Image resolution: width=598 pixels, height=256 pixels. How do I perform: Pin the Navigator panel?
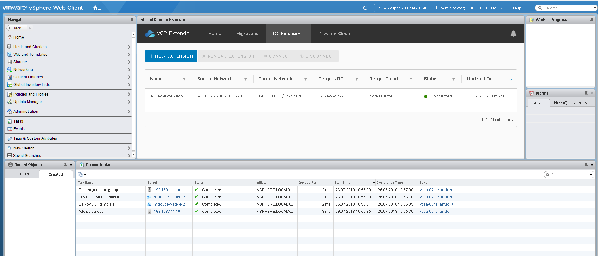(132, 20)
